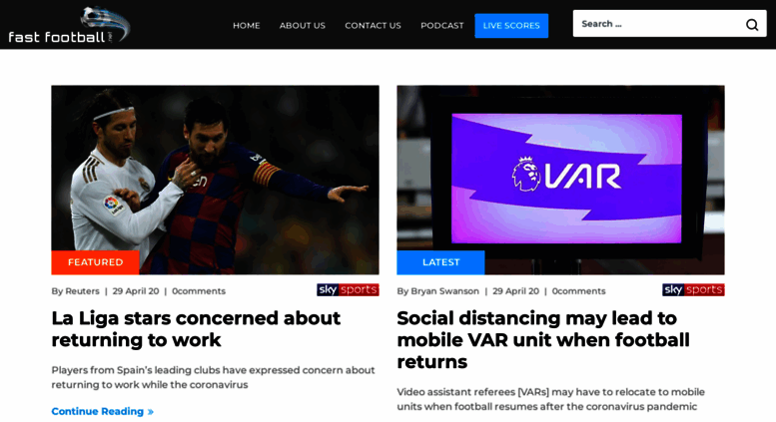The image size is (776, 422).
Task: Open the About Us page
Action: 303,25
